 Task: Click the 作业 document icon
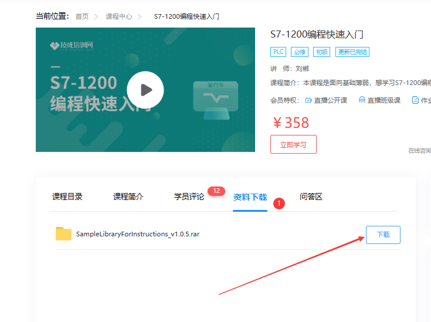click(415, 100)
